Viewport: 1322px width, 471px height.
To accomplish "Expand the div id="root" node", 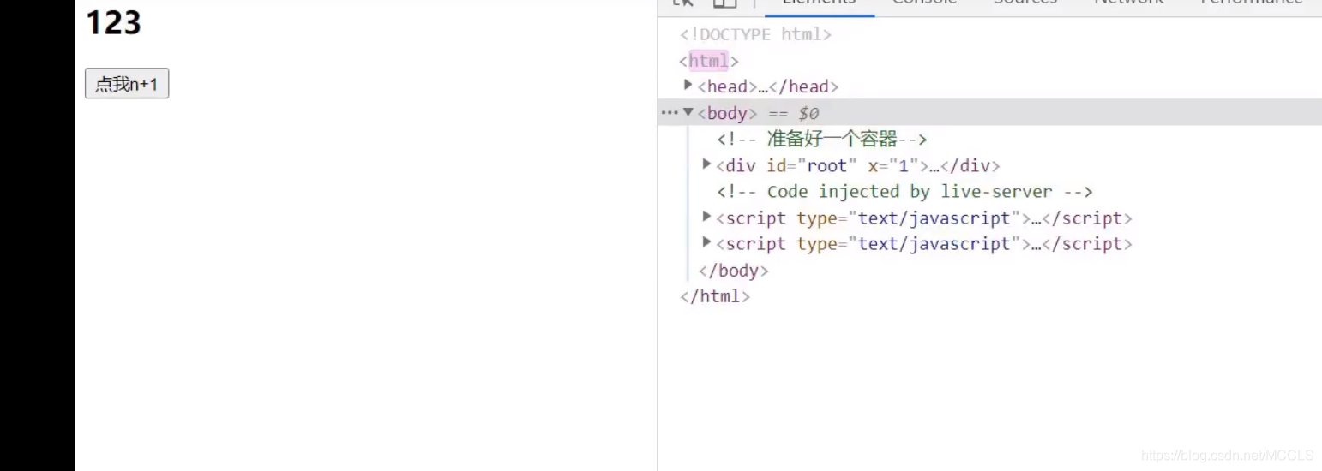I will click(x=706, y=164).
